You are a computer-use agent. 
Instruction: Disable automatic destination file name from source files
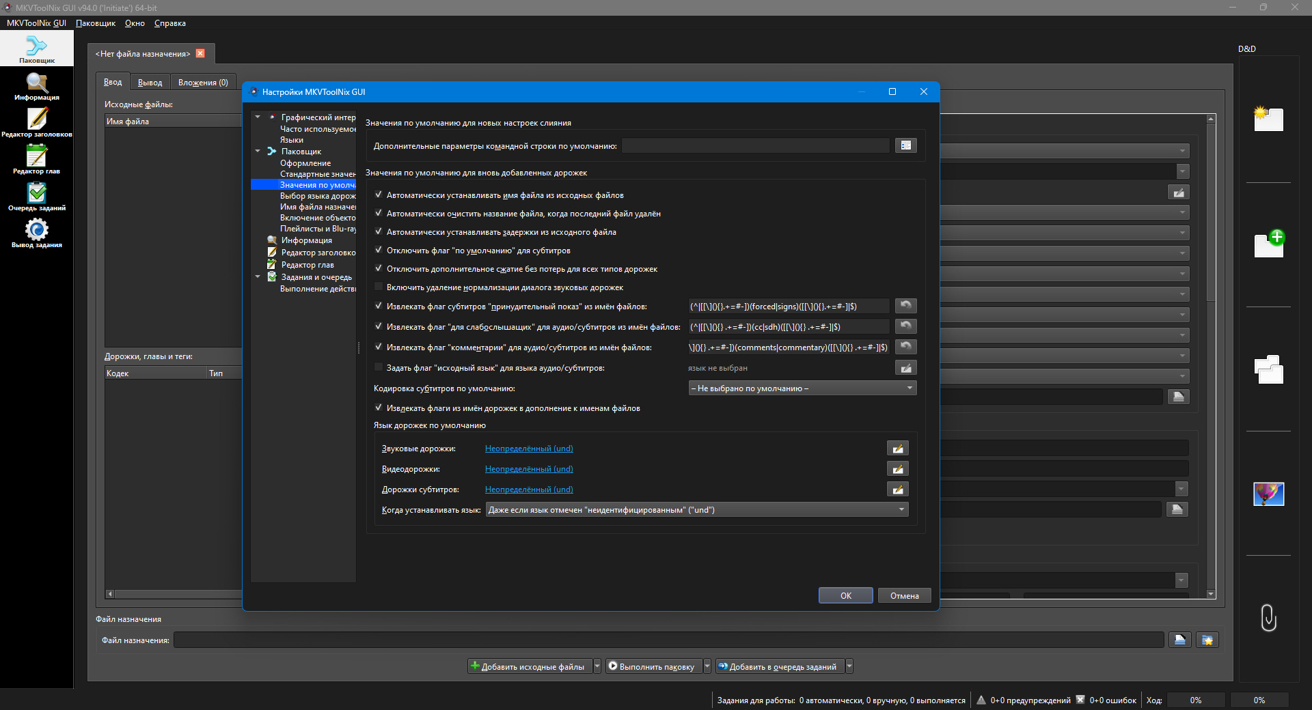tap(379, 195)
